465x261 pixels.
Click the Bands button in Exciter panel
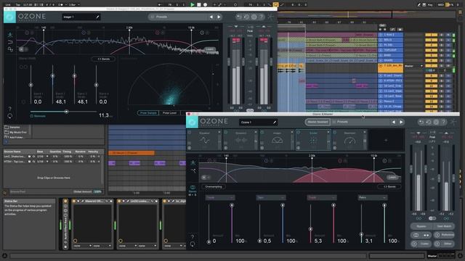pyautogui.click(x=389, y=187)
